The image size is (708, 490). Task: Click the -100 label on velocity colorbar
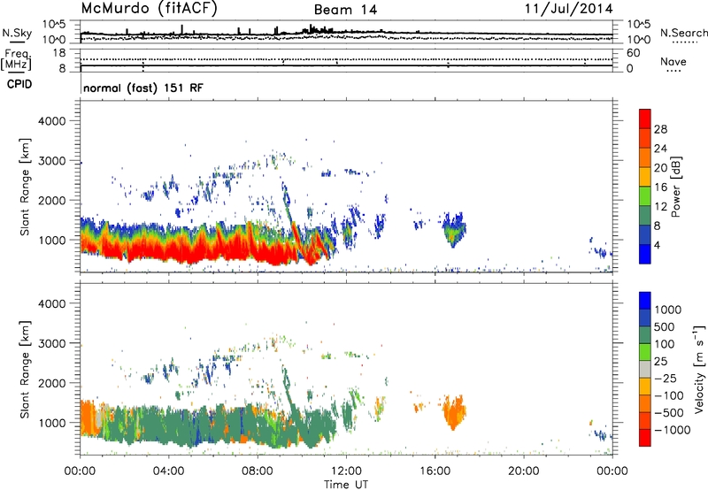(x=668, y=395)
